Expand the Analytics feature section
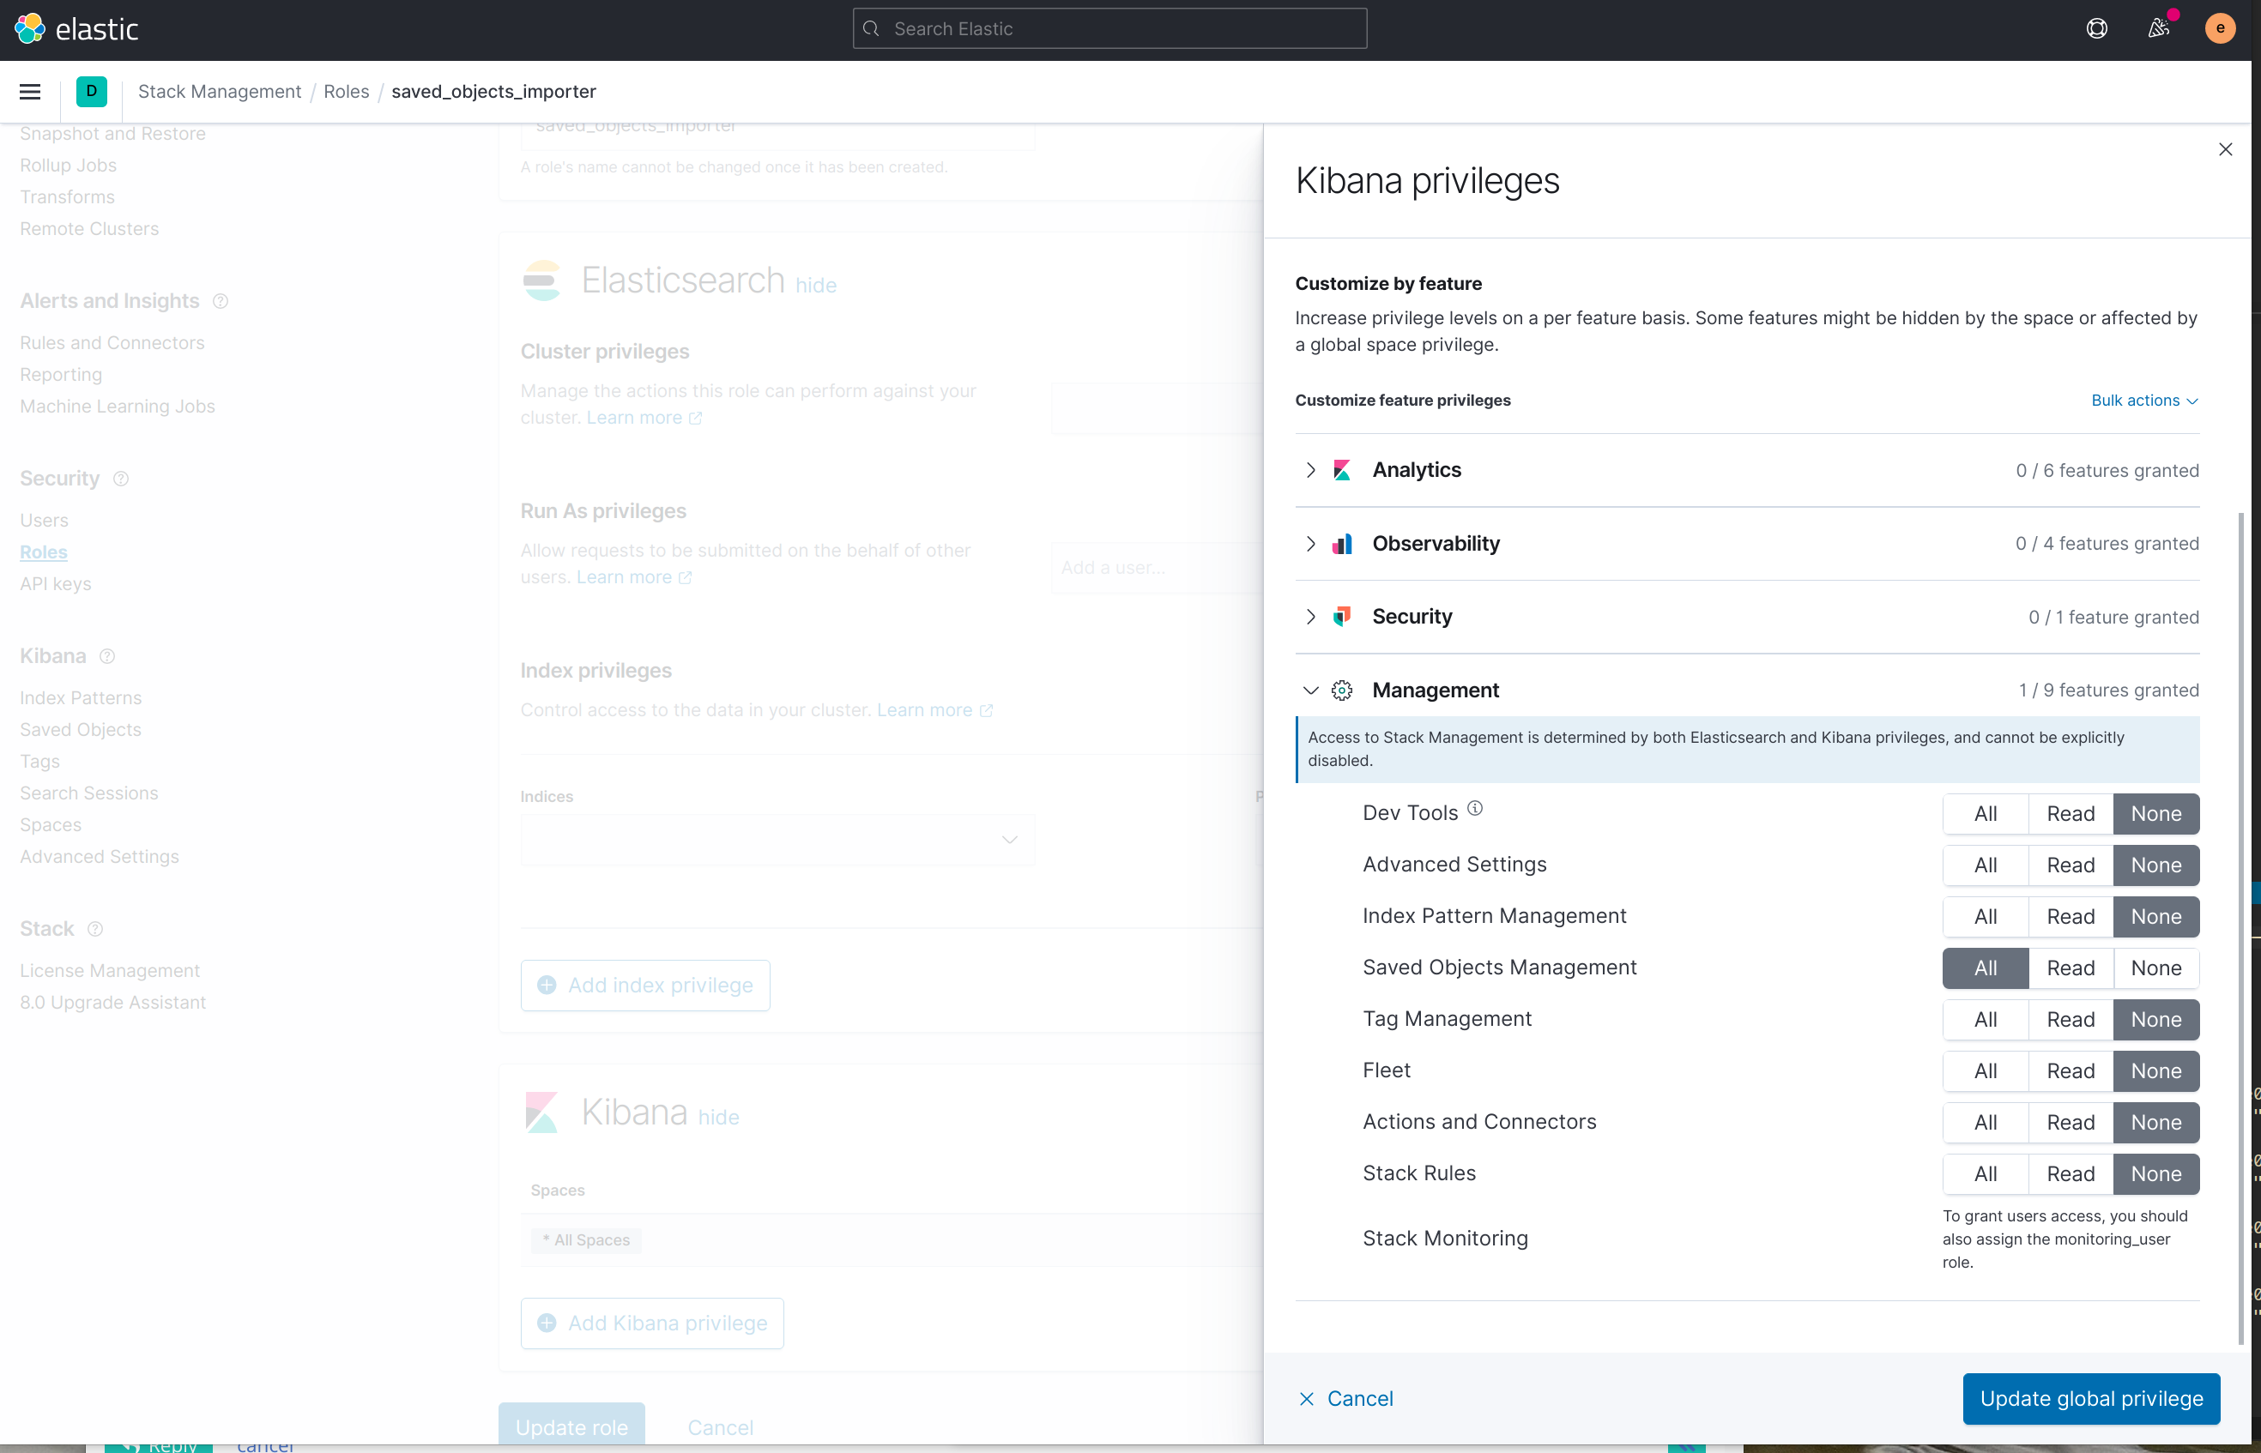 [x=1311, y=470]
